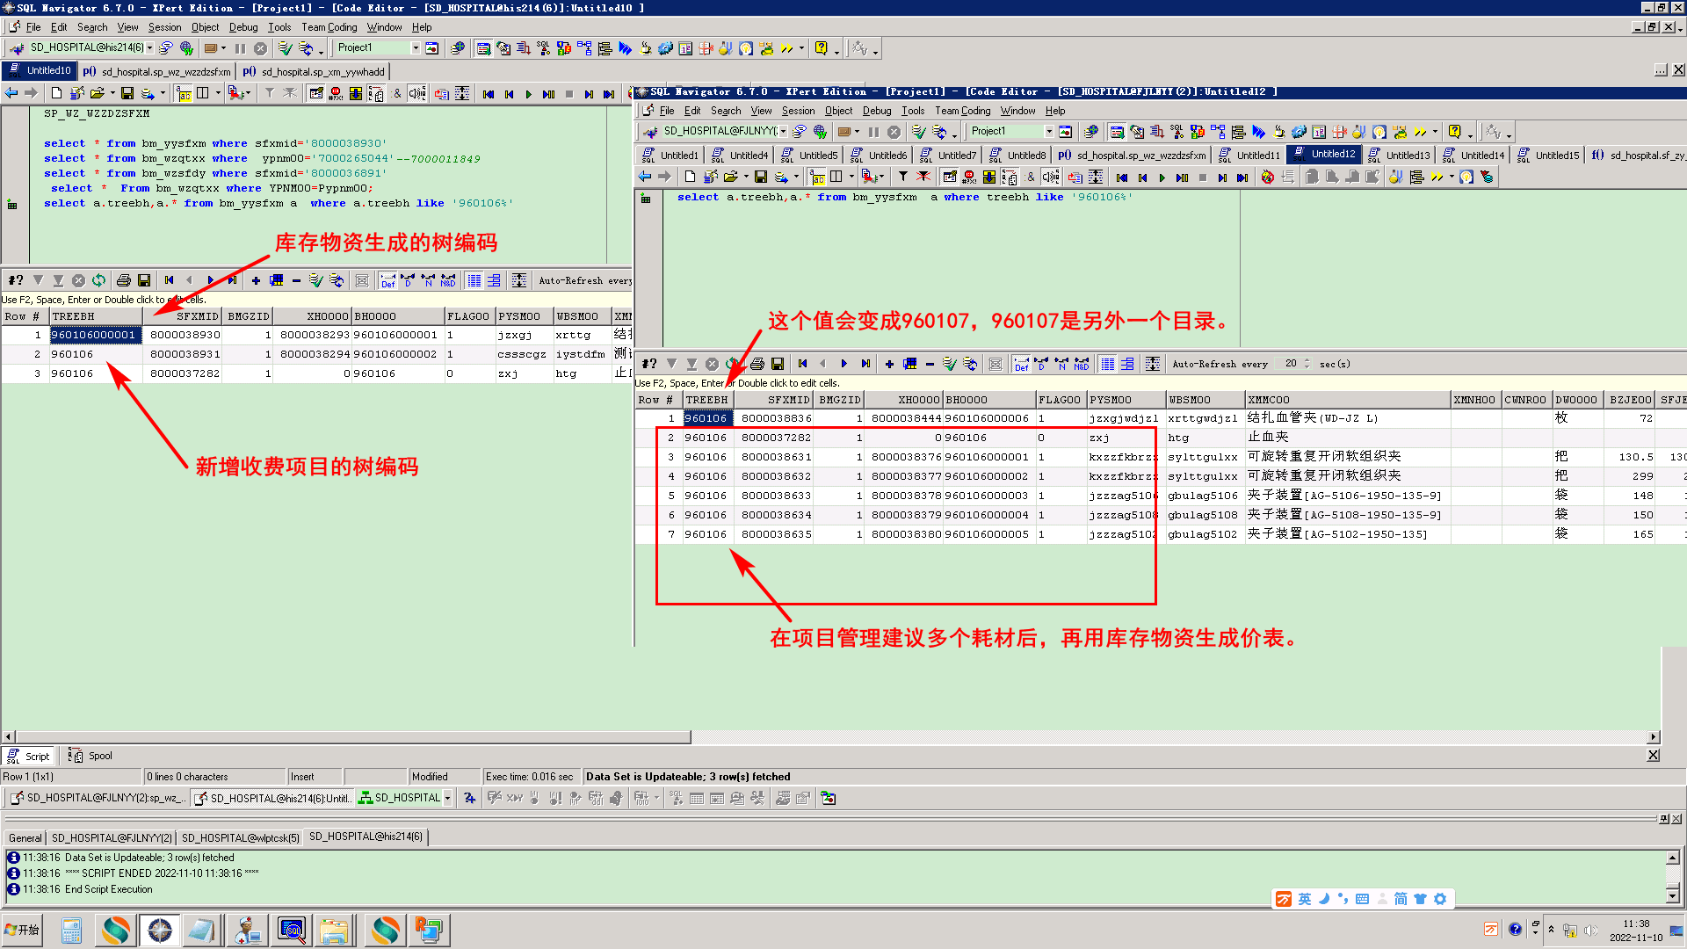This screenshot has height=949, width=1687.
Task: Increase the auto-refresh seconds spinner value
Action: [x=1307, y=360]
